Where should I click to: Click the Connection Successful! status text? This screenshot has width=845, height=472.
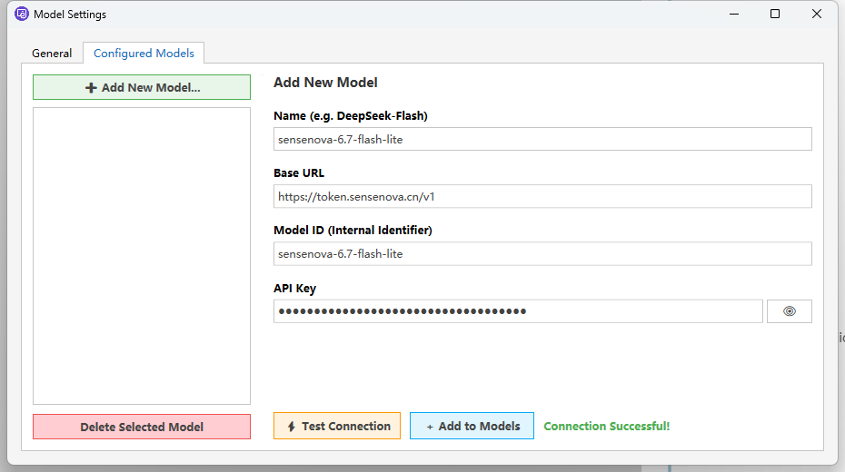coord(606,427)
